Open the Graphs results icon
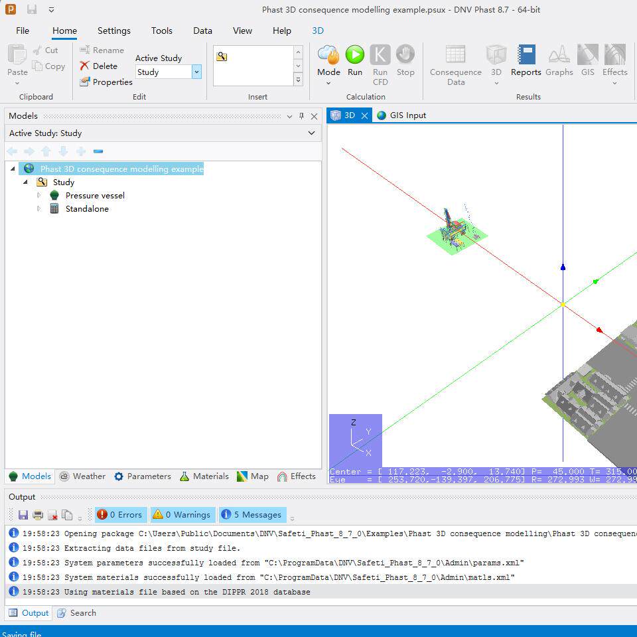 point(559,55)
